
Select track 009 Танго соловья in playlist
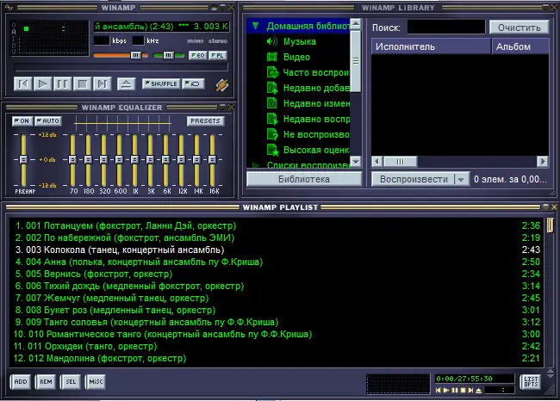[276, 322]
